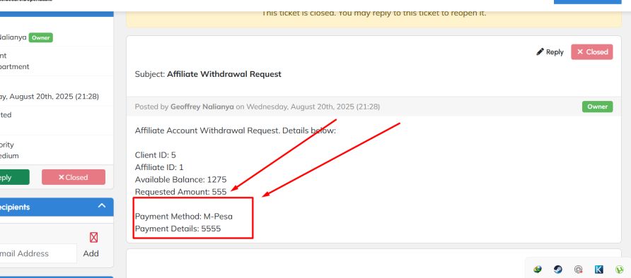This screenshot has width=631, height=278.
Task: Click the Payment Method: M-Pesa line
Action: tap(184, 217)
